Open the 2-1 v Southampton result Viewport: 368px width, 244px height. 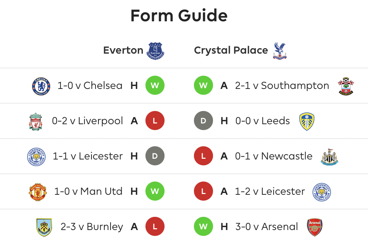282,86
